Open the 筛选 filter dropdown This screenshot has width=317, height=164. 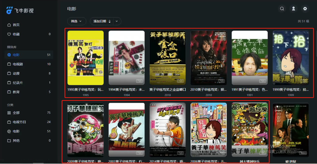click(x=76, y=21)
